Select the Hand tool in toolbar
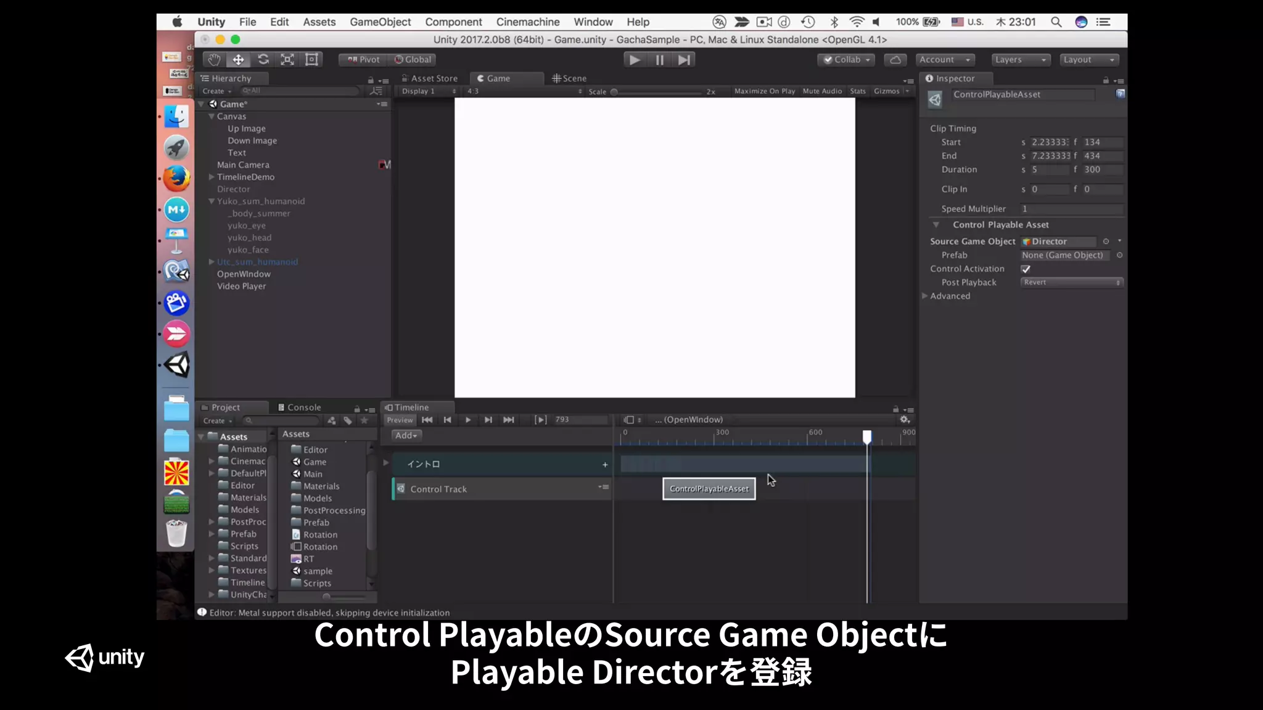Image resolution: width=1263 pixels, height=710 pixels. (x=213, y=59)
